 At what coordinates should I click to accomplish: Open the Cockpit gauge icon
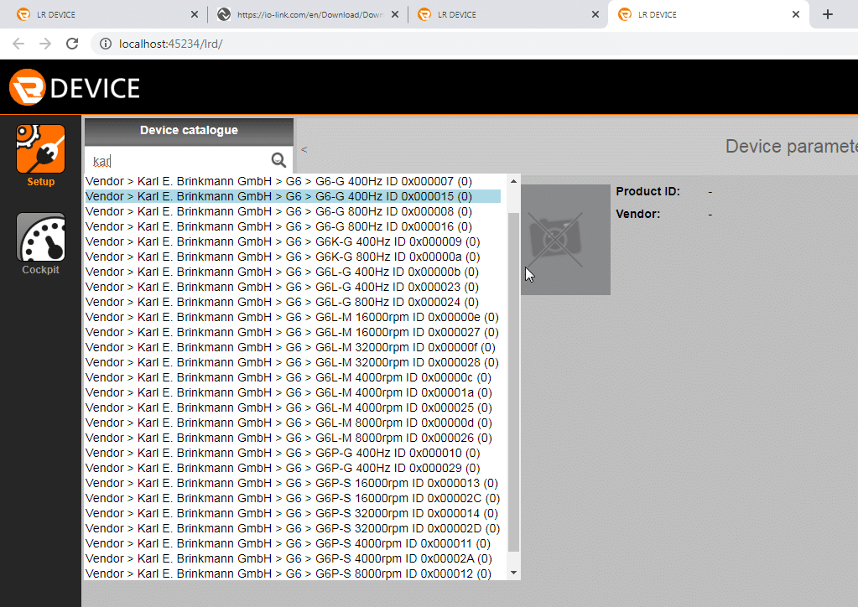point(40,237)
